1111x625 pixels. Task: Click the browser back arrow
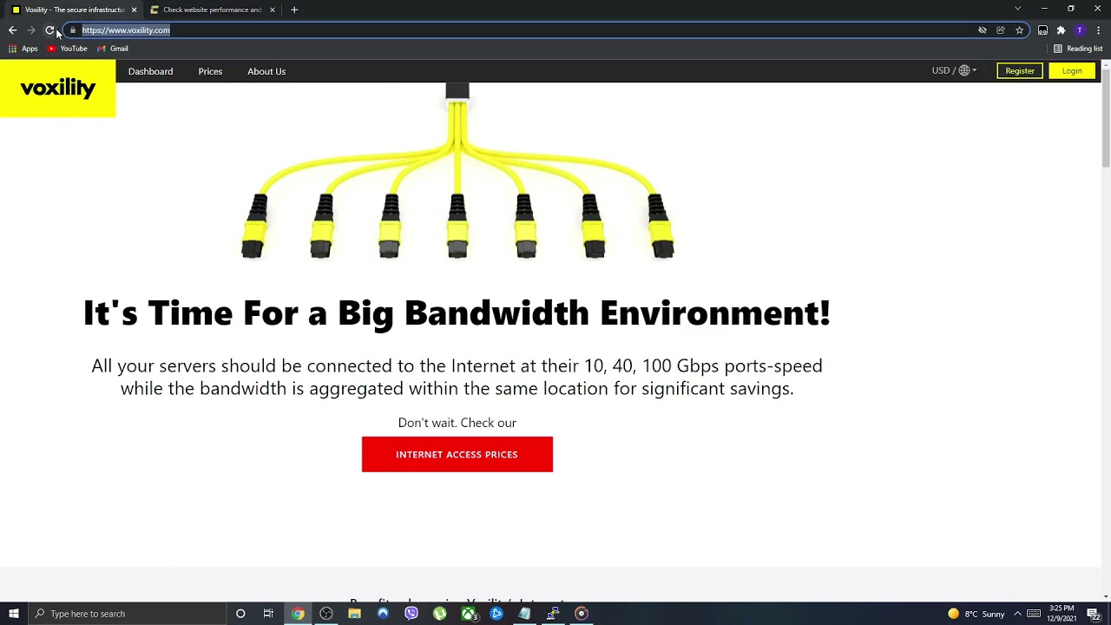point(12,30)
